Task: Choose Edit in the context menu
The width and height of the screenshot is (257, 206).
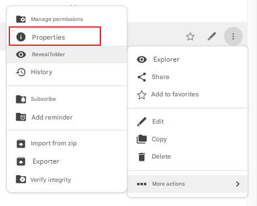Action: click(188, 122)
